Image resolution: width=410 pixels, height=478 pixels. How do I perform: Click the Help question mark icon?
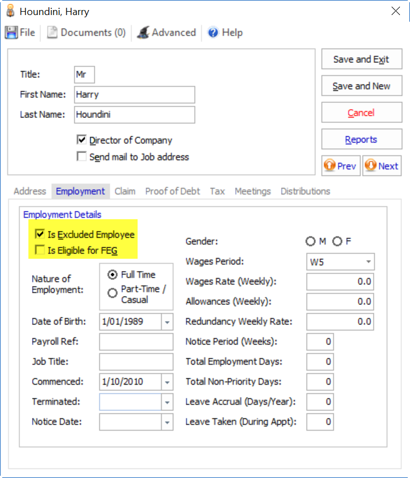click(213, 33)
